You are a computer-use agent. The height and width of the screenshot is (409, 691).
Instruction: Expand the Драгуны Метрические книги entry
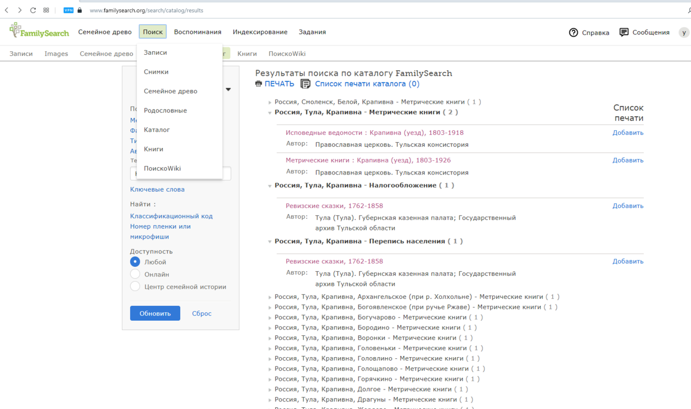270,400
